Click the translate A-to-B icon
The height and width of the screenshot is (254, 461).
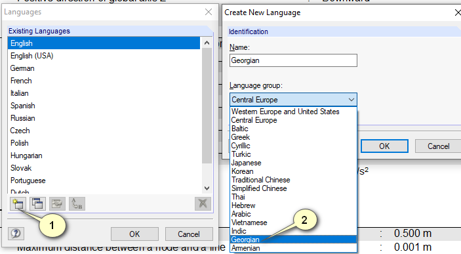(x=77, y=203)
